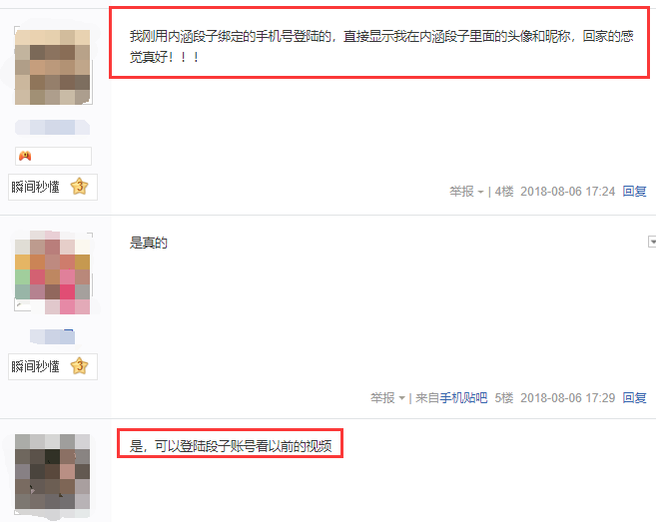Click 举报 on the 4楼 post

point(461,192)
